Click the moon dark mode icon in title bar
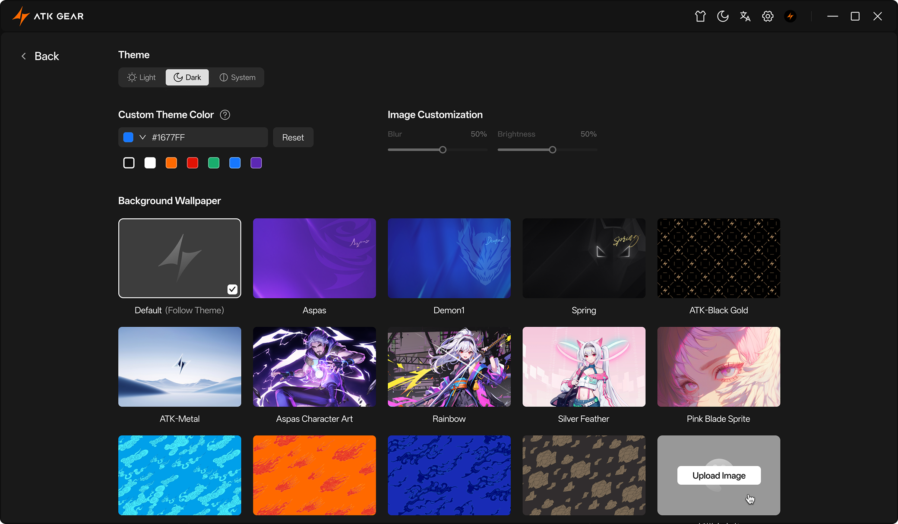898x524 pixels. (723, 16)
